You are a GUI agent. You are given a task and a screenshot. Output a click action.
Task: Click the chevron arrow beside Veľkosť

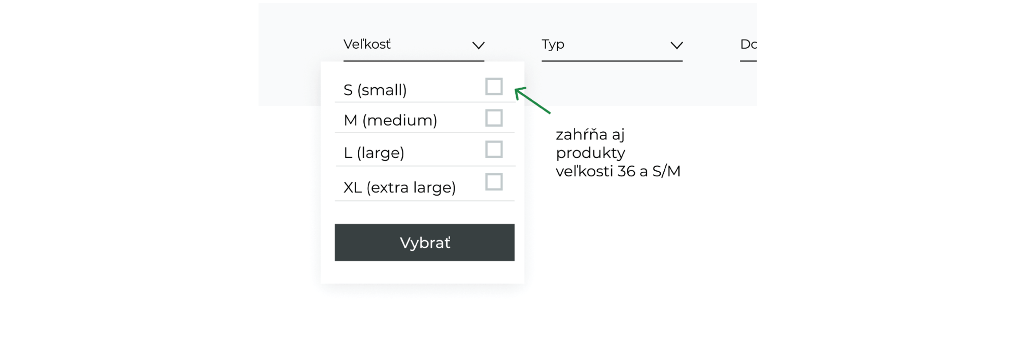click(x=478, y=46)
